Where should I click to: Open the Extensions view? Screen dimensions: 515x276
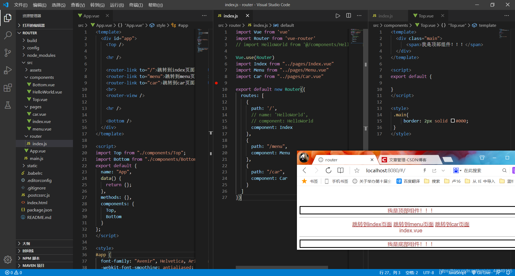point(8,88)
